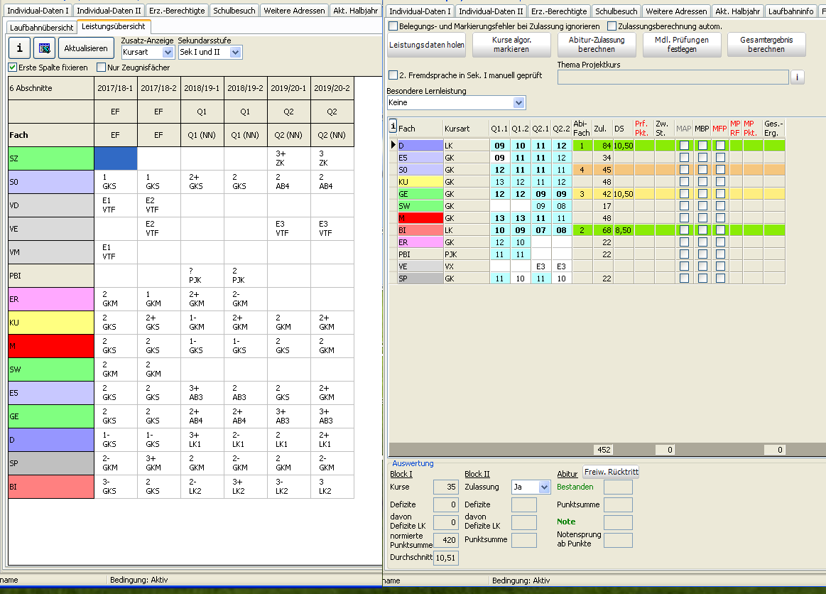Open Laufbahninfo tab
The image size is (826, 594).
790,11
